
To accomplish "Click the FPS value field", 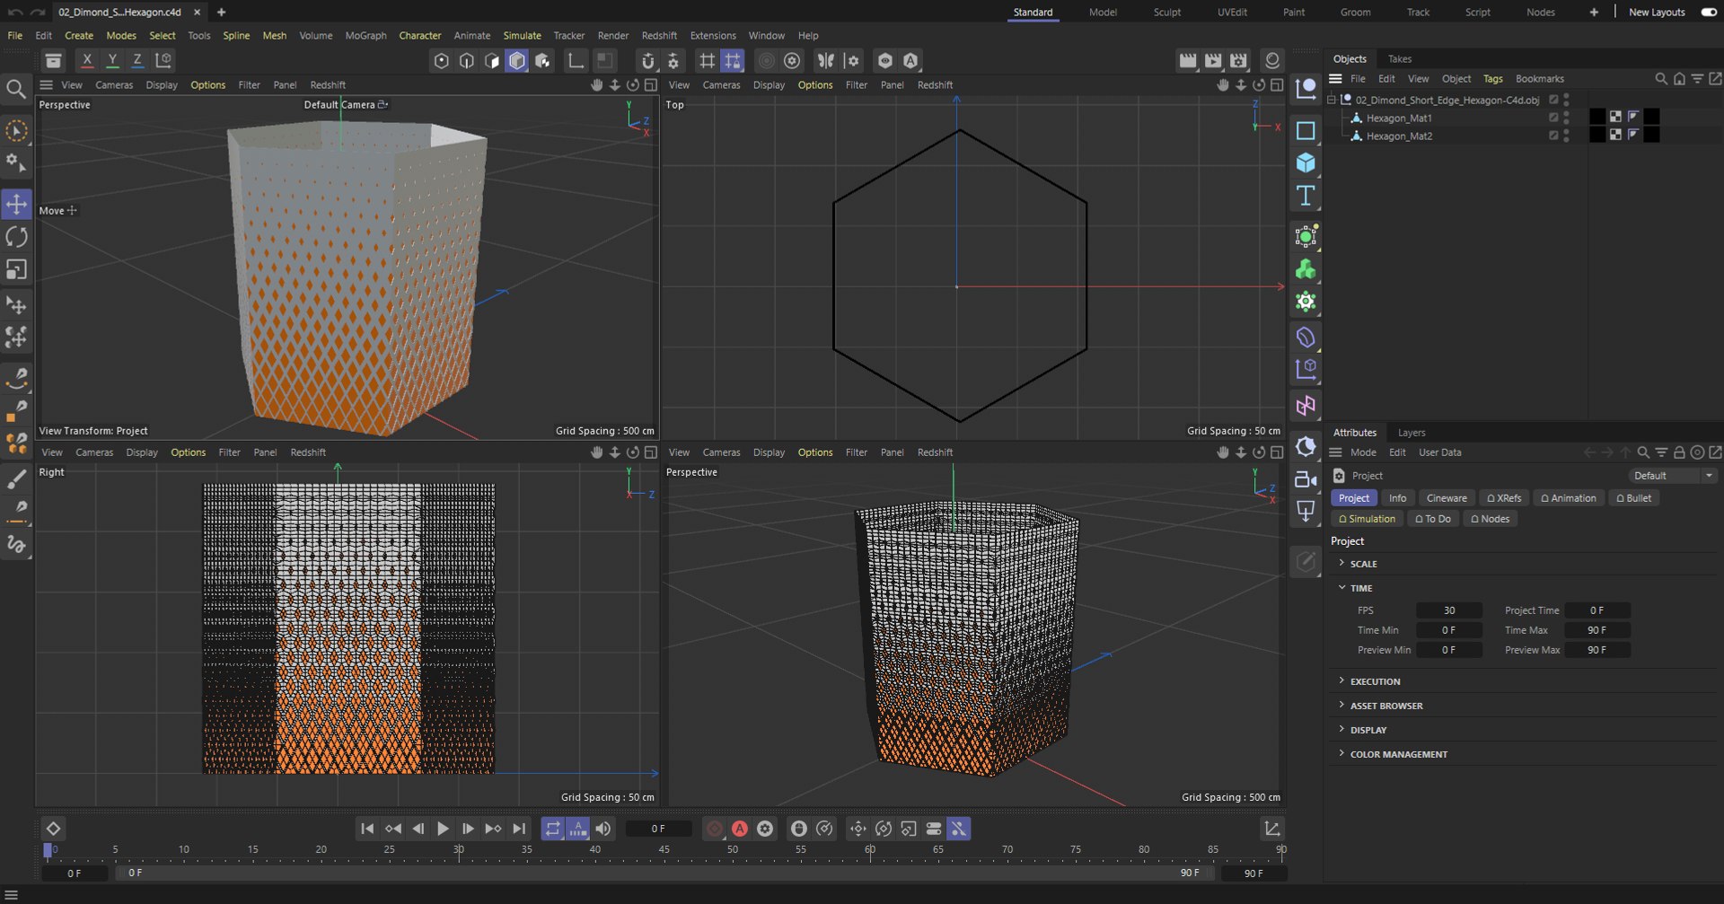I will [x=1448, y=610].
